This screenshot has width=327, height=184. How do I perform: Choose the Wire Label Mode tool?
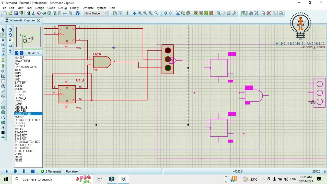3,45
